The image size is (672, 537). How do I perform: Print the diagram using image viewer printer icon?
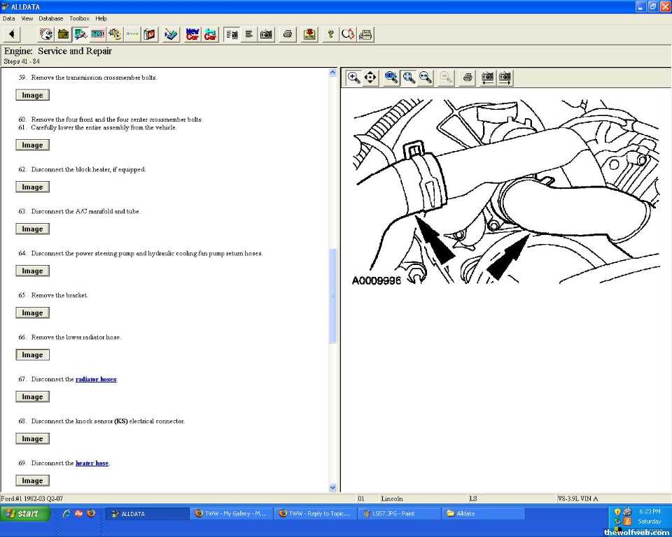pyautogui.click(x=468, y=78)
